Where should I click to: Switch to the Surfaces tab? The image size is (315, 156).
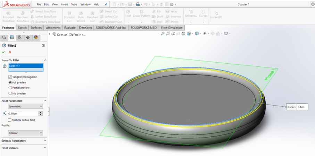pos(36,28)
